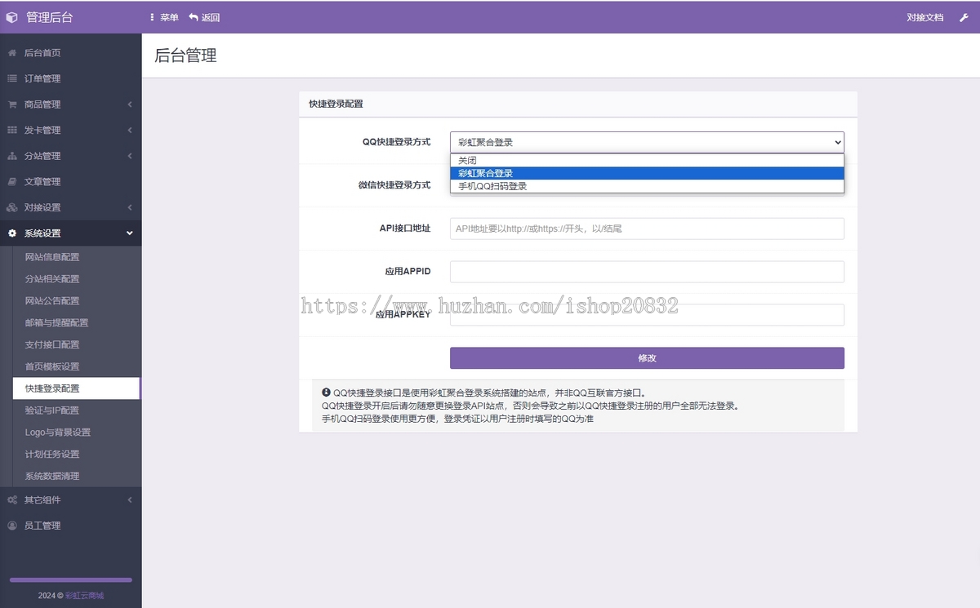Click the purple progress bar above the footer
Screen dimensions: 980x608
point(71,580)
